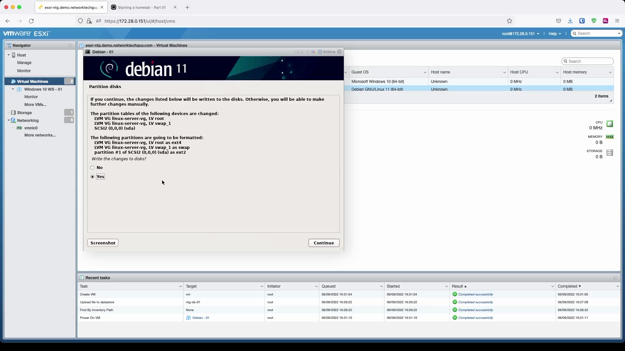Open the Host name column dropdown
625x351 pixels.
(x=504, y=72)
